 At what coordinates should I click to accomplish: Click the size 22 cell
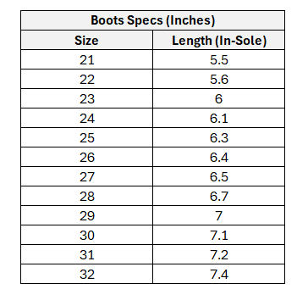[x=86, y=79]
